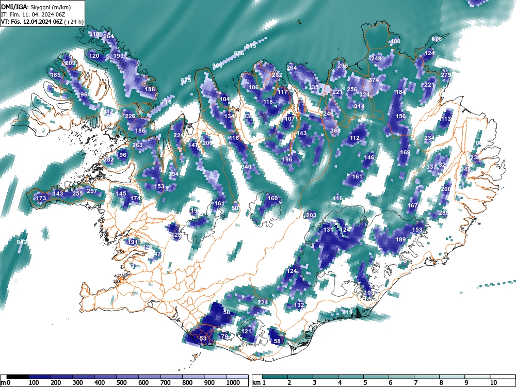The width and height of the screenshot is (516, 387).
Task: Click the visibility value 147 on map
Action: pyautogui.click(x=193, y=145)
